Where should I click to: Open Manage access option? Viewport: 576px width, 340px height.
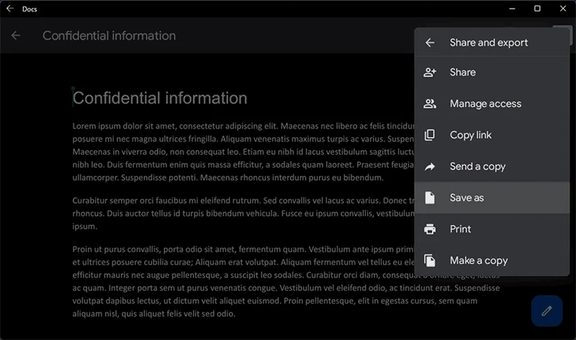click(492, 104)
